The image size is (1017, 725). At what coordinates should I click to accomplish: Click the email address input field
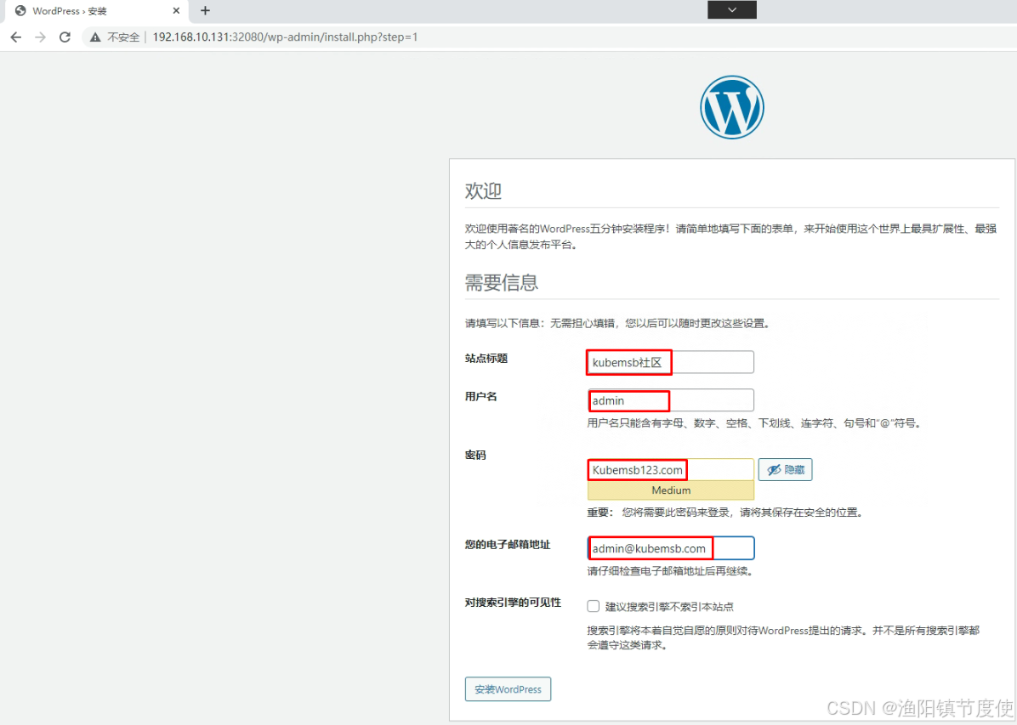coord(671,548)
